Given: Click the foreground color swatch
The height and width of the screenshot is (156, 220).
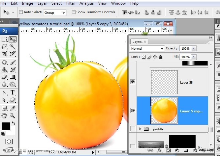Looking at the screenshot, I should (6, 126).
